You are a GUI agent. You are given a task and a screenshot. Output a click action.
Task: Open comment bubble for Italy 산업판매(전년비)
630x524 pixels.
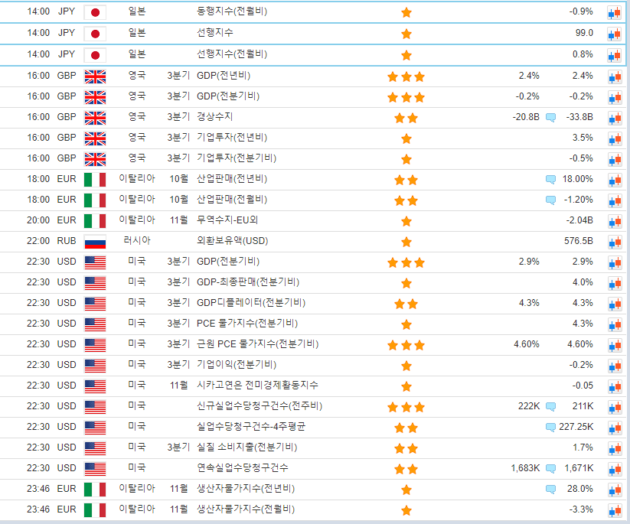coord(550,180)
